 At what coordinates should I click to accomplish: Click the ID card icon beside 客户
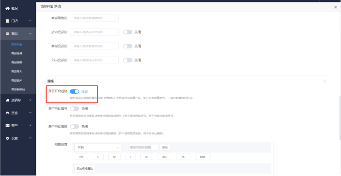tap(7, 126)
